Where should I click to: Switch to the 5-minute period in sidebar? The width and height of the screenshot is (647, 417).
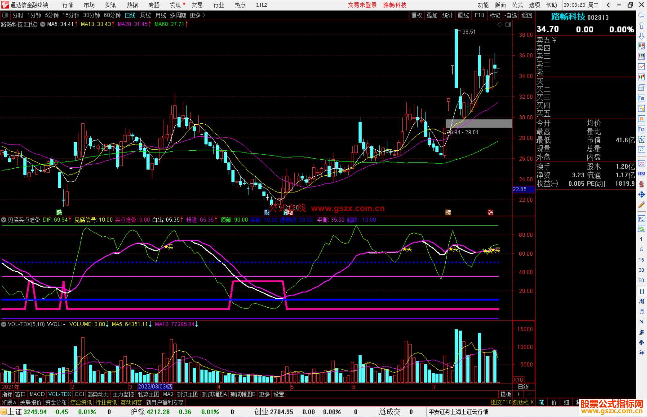641,249
